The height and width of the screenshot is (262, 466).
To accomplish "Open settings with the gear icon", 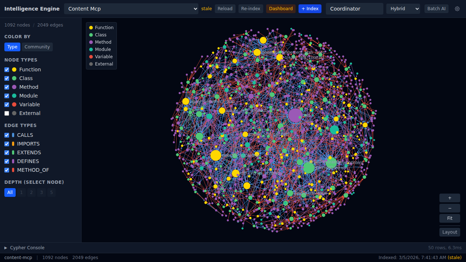I will [x=457, y=9].
